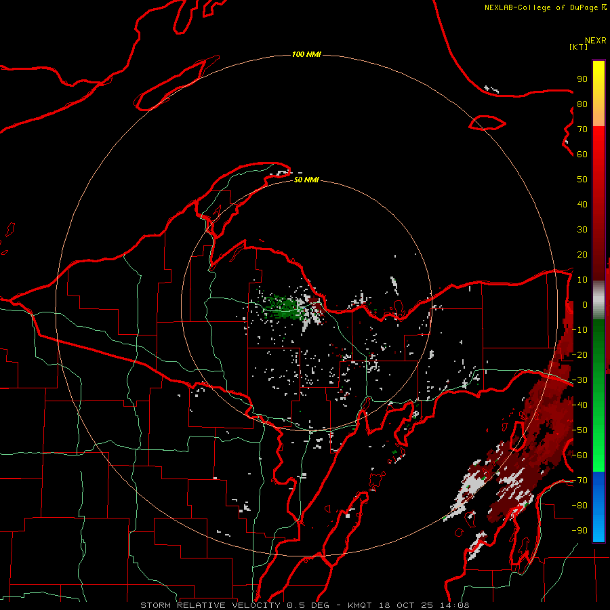Click the '-20' value on the velocity scale
Image resolution: width=610 pixels, height=610 pixels.
coord(579,355)
